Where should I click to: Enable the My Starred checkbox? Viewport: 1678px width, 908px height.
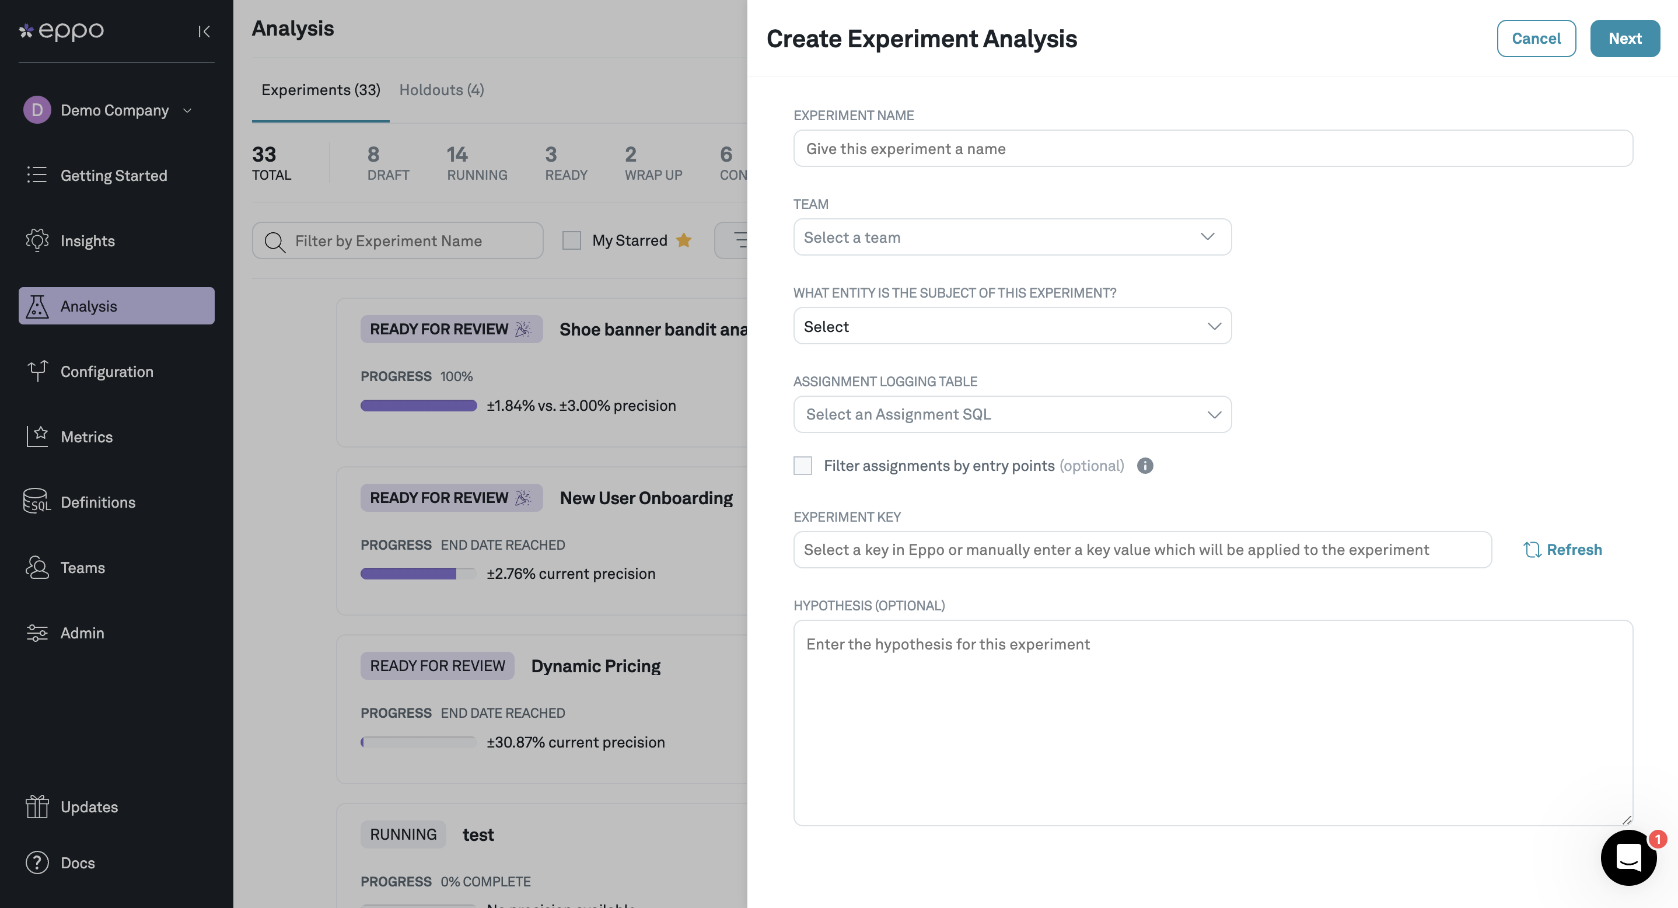[x=571, y=240]
